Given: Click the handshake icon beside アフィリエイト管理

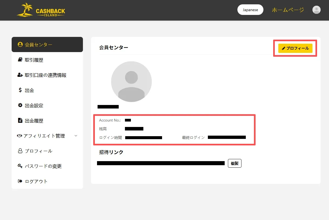Looking at the screenshot, I should pos(19,136).
